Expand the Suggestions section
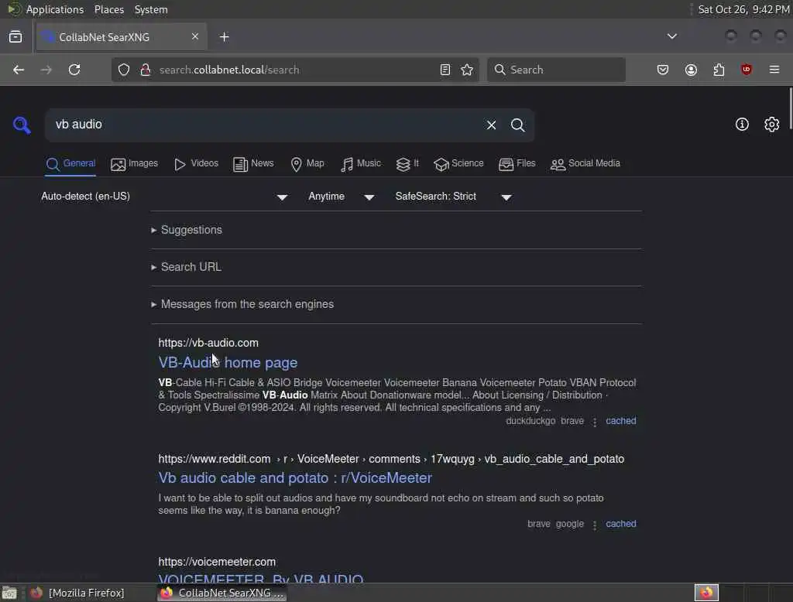The width and height of the screenshot is (793, 602). pyautogui.click(x=187, y=230)
